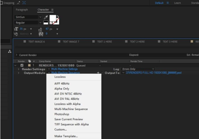Screen dimensions: 199x139
Task: Click the Multi-Machine Settings link
Action: [64, 69]
